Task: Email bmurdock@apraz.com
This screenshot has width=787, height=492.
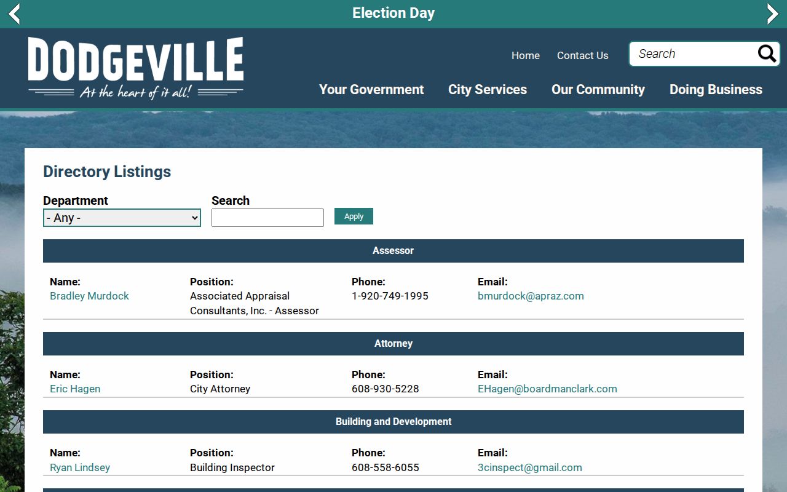Action: pyautogui.click(x=531, y=296)
